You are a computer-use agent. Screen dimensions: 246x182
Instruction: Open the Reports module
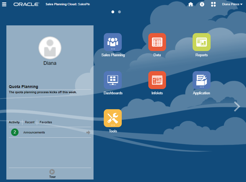coord(201,42)
